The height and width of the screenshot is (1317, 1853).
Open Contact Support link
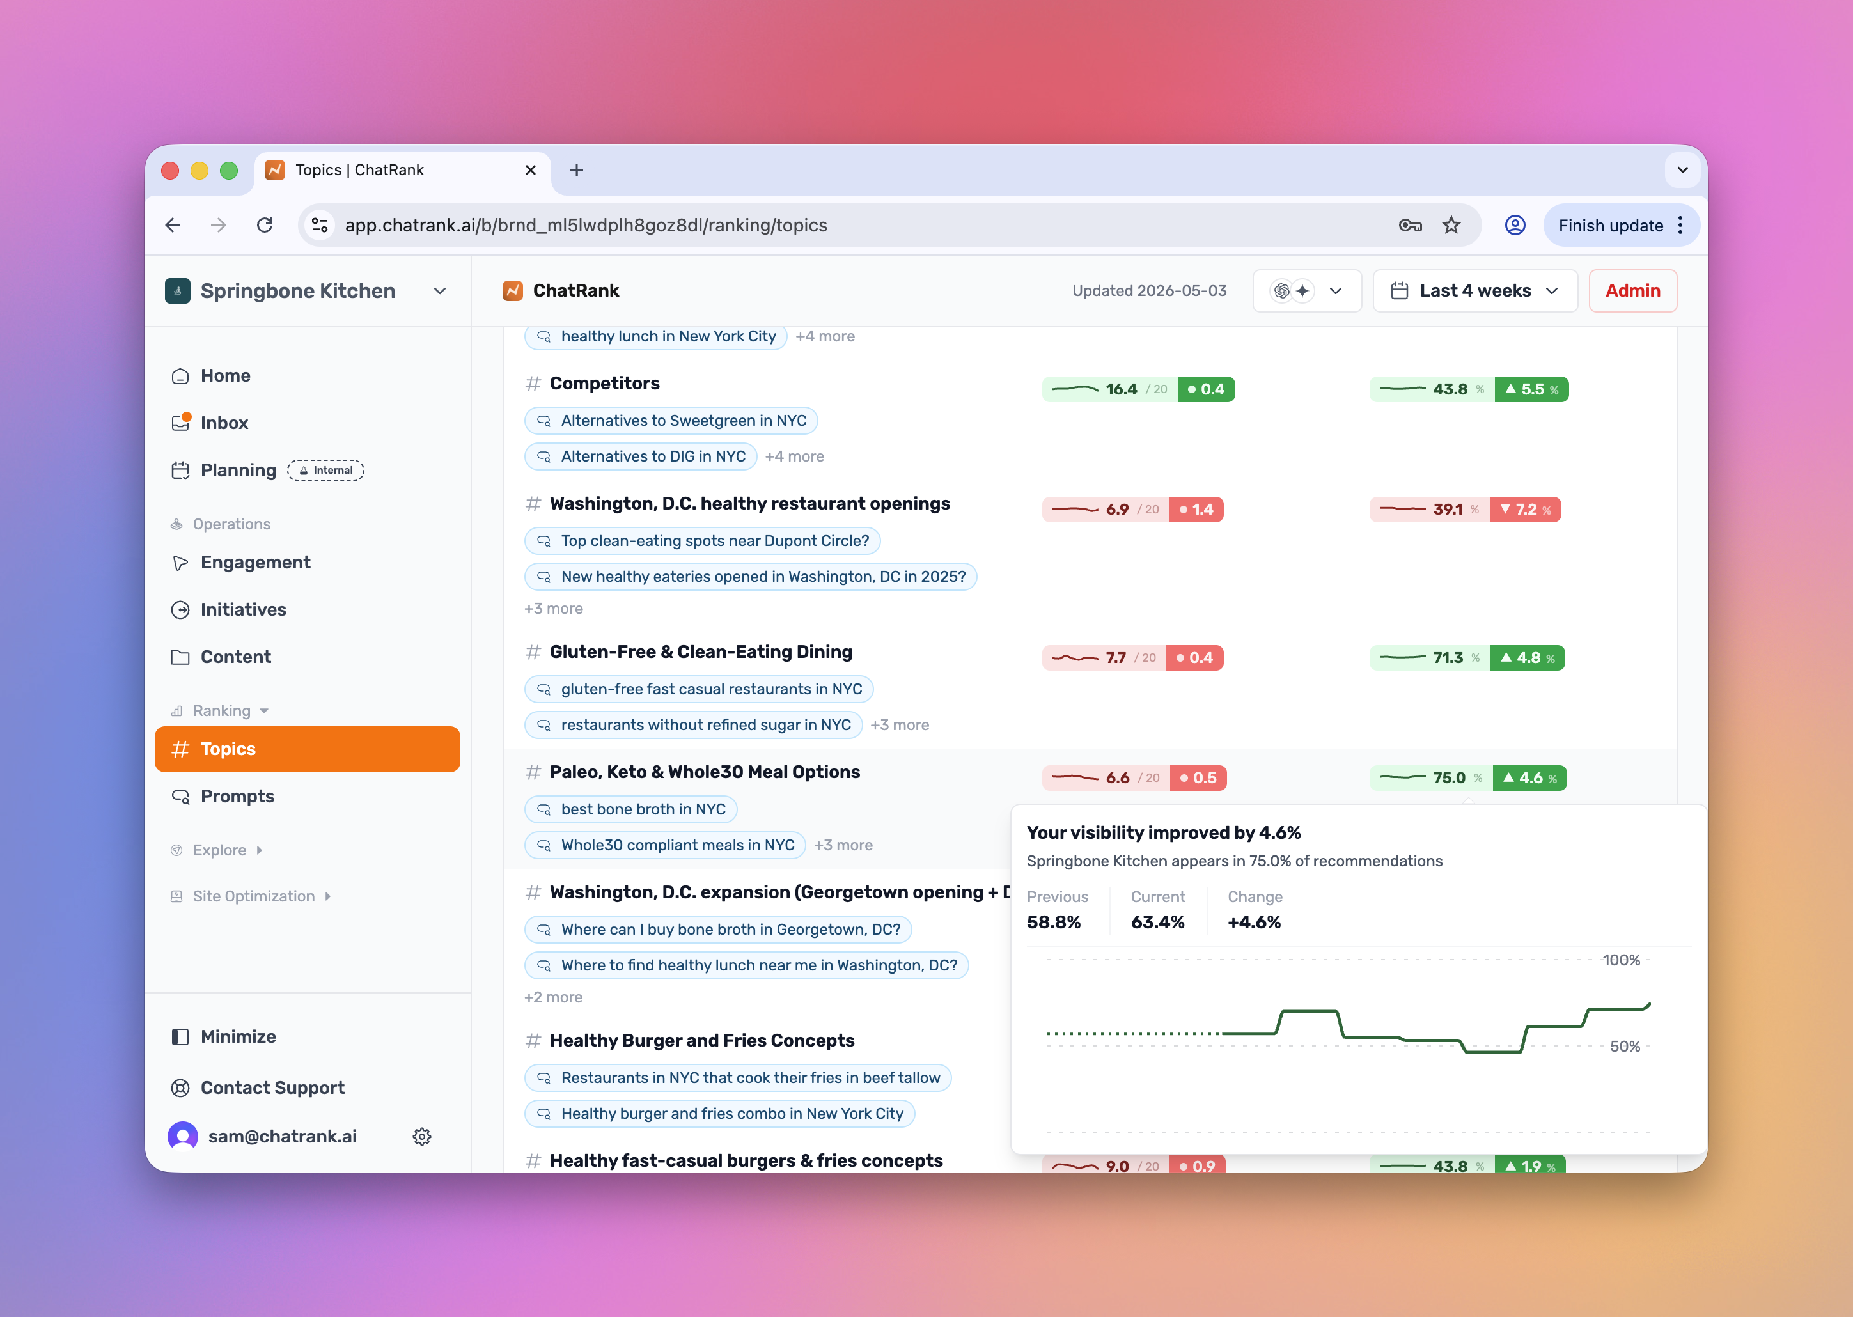pos(308,1087)
